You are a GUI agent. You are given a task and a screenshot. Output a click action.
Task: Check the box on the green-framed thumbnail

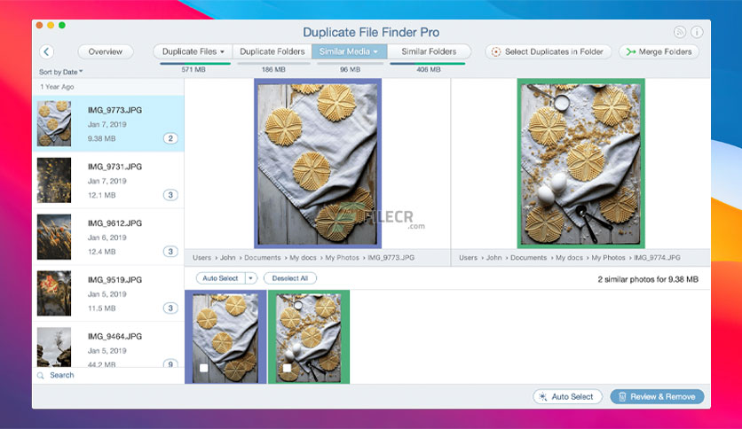pyautogui.click(x=288, y=368)
